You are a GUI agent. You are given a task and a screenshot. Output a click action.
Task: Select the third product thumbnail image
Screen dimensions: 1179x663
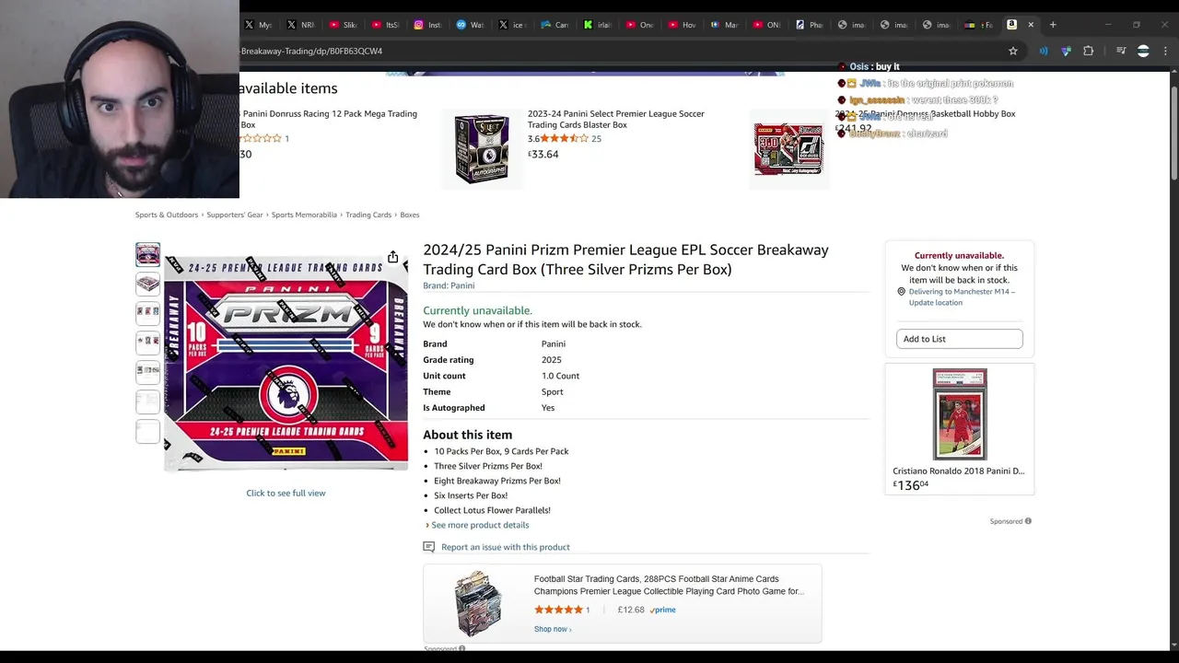[147, 312]
